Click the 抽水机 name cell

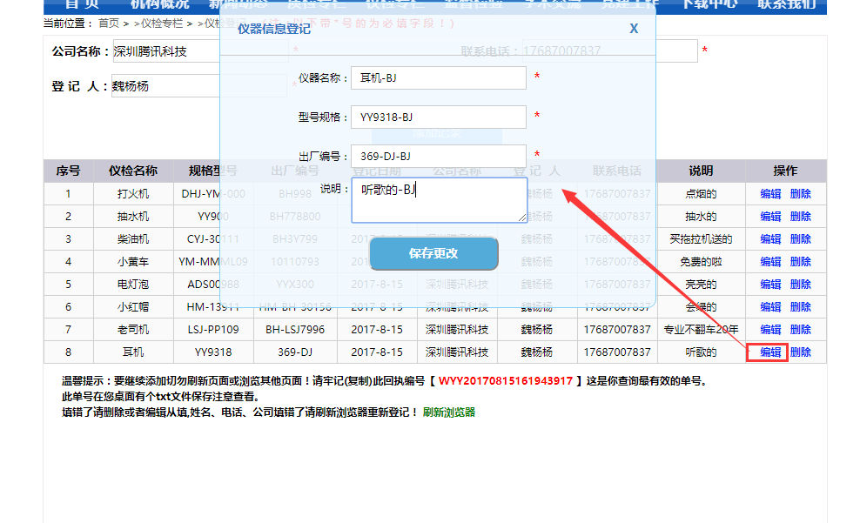(x=133, y=216)
